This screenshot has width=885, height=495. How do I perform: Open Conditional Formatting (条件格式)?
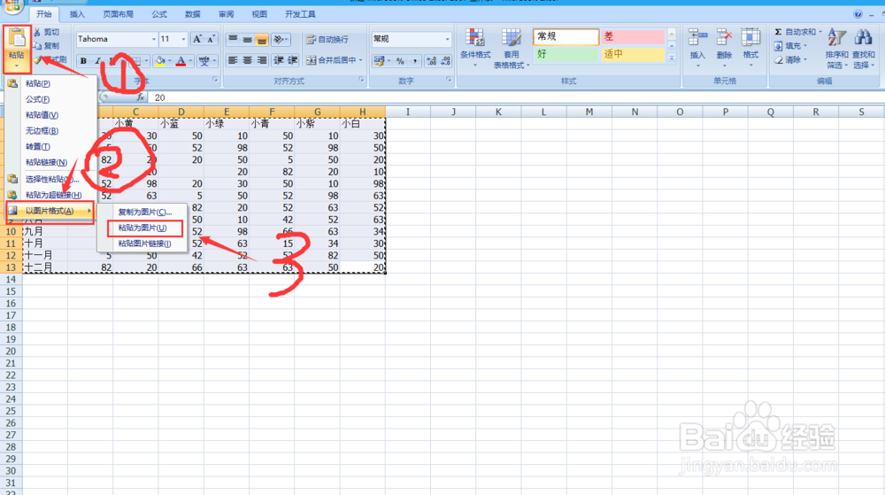pos(475,48)
